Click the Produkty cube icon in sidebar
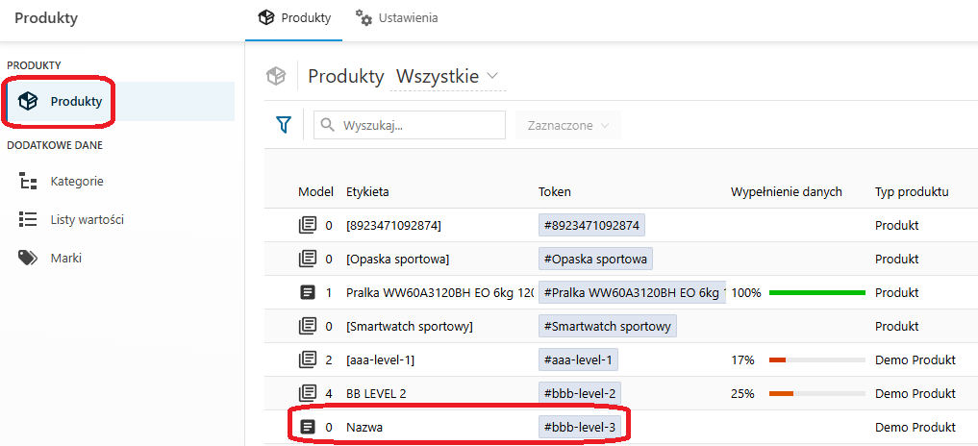Viewport: 978px width, 446px height. 28,101
